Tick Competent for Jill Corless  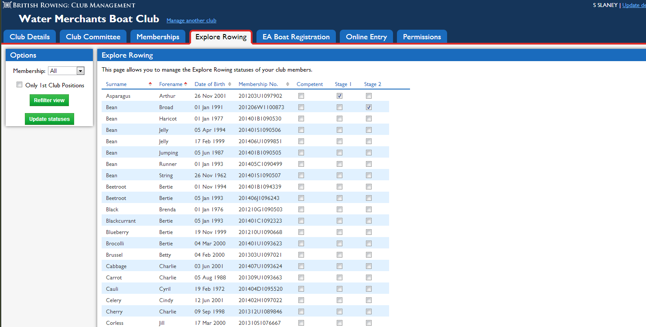coord(301,323)
